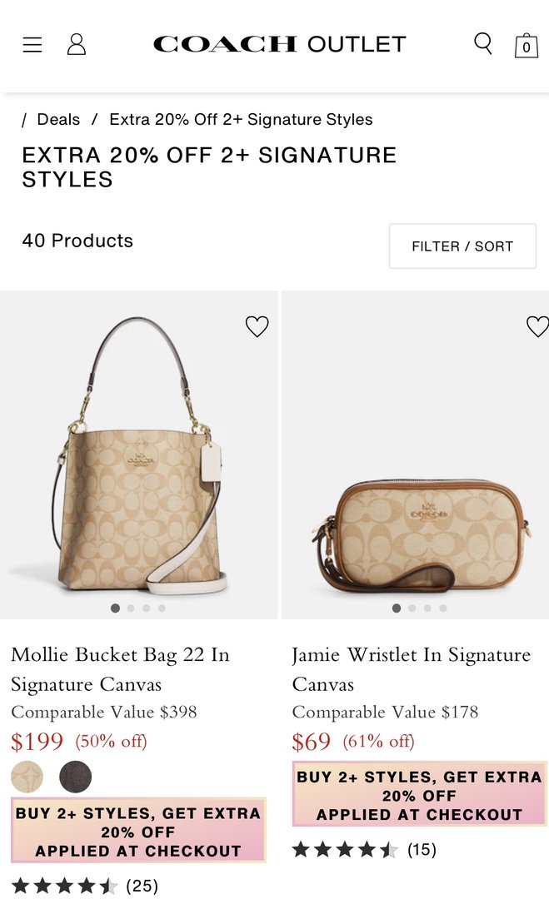Viewport: 549px width, 899px height.
Task: Open Jamie Wristlet In Signature Canvas title
Action: click(x=411, y=669)
